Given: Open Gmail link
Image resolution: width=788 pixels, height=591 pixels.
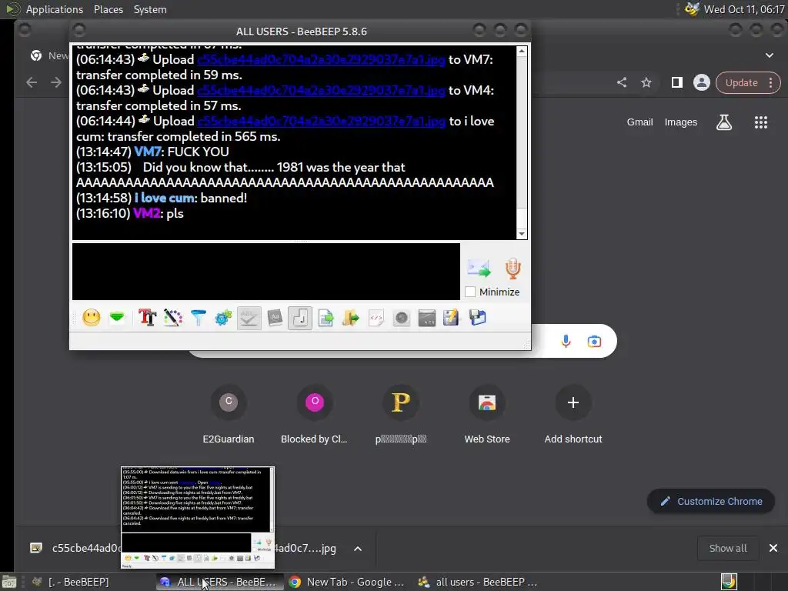Looking at the screenshot, I should point(639,122).
